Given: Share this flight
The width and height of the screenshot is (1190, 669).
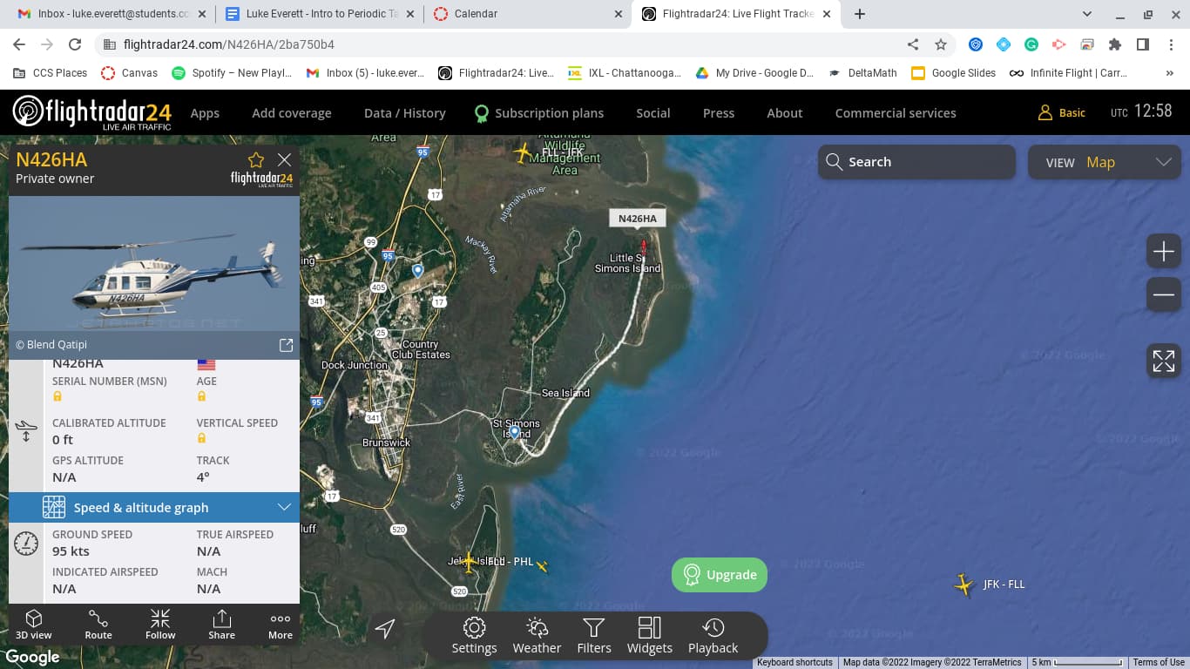Looking at the screenshot, I should [221, 625].
